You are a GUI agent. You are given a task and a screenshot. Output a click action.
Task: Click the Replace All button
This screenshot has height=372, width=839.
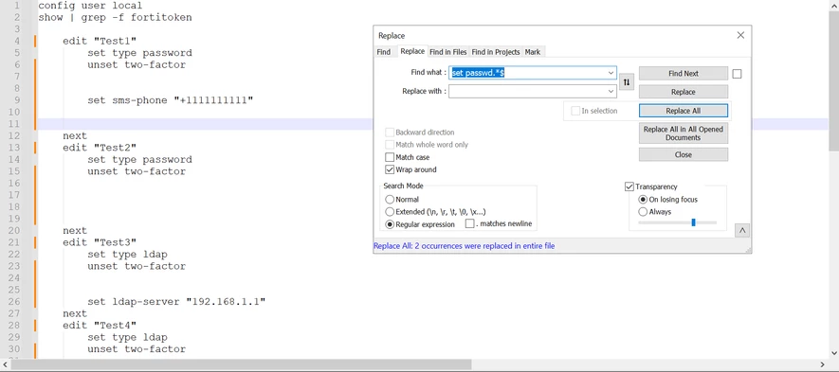pos(684,111)
